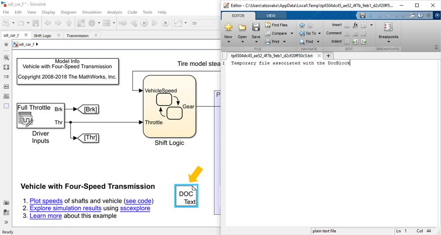Expand the Compare dropdown arrow
The image size is (441, 235).
tap(292, 34)
